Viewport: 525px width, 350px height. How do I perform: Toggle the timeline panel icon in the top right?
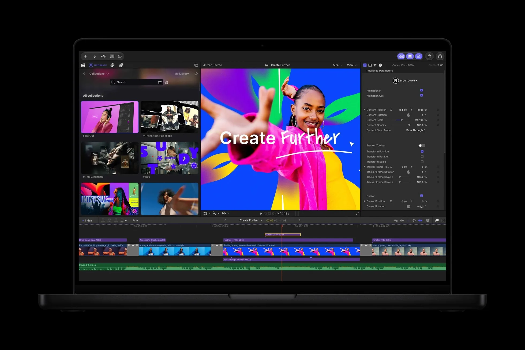pos(410,56)
